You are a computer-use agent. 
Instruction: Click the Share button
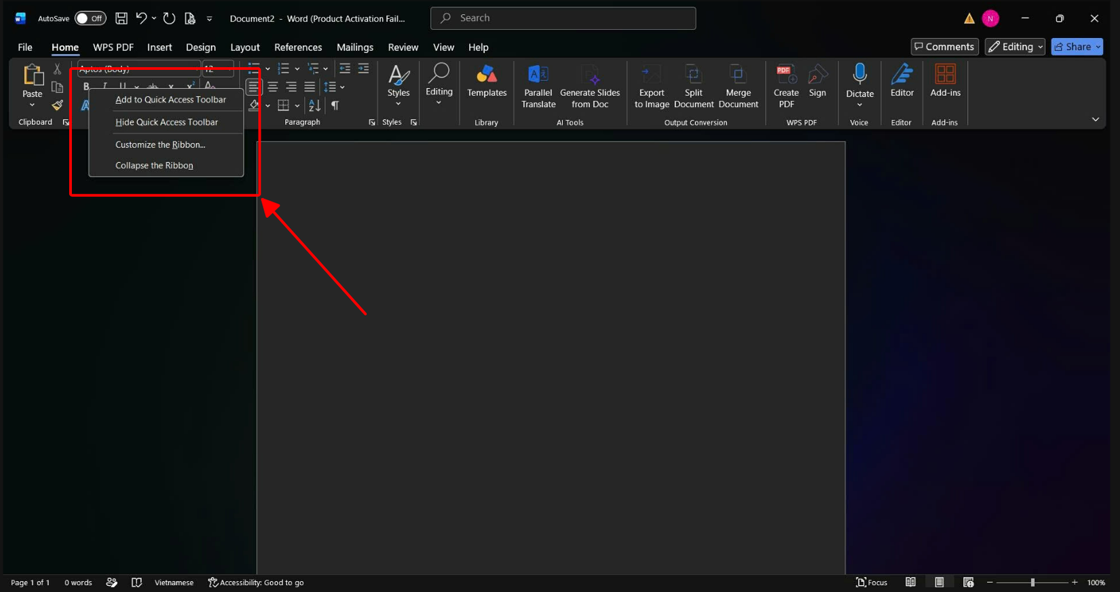click(x=1077, y=47)
